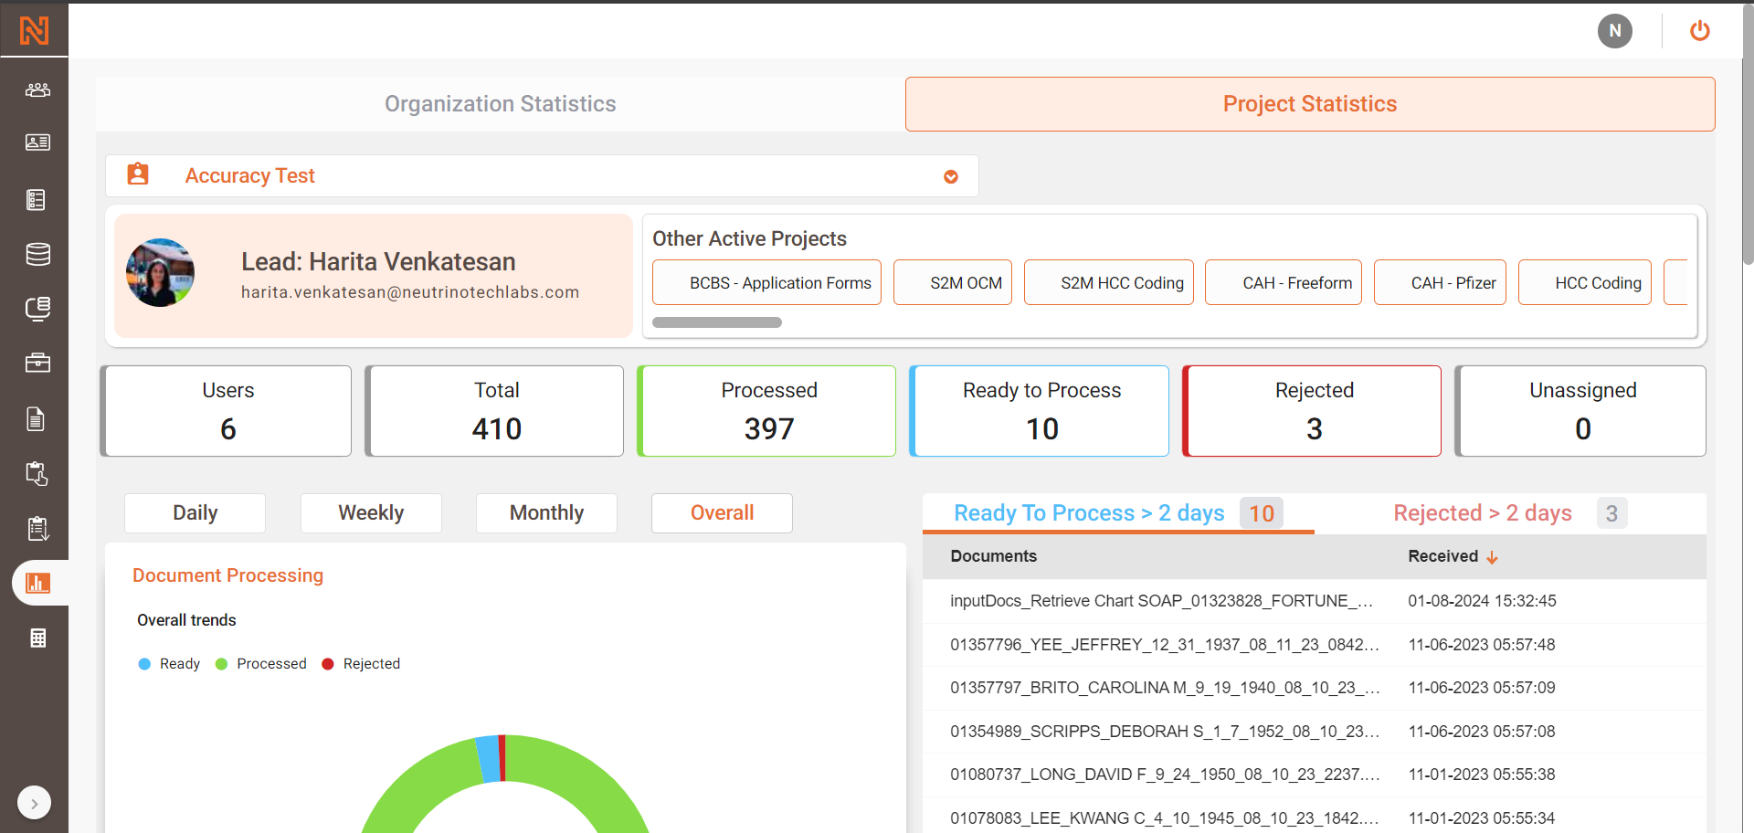The width and height of the screenshot is (1754, 833).
Task: Open the clipboard copy sidebar icon
Action: tap(37, 474)
